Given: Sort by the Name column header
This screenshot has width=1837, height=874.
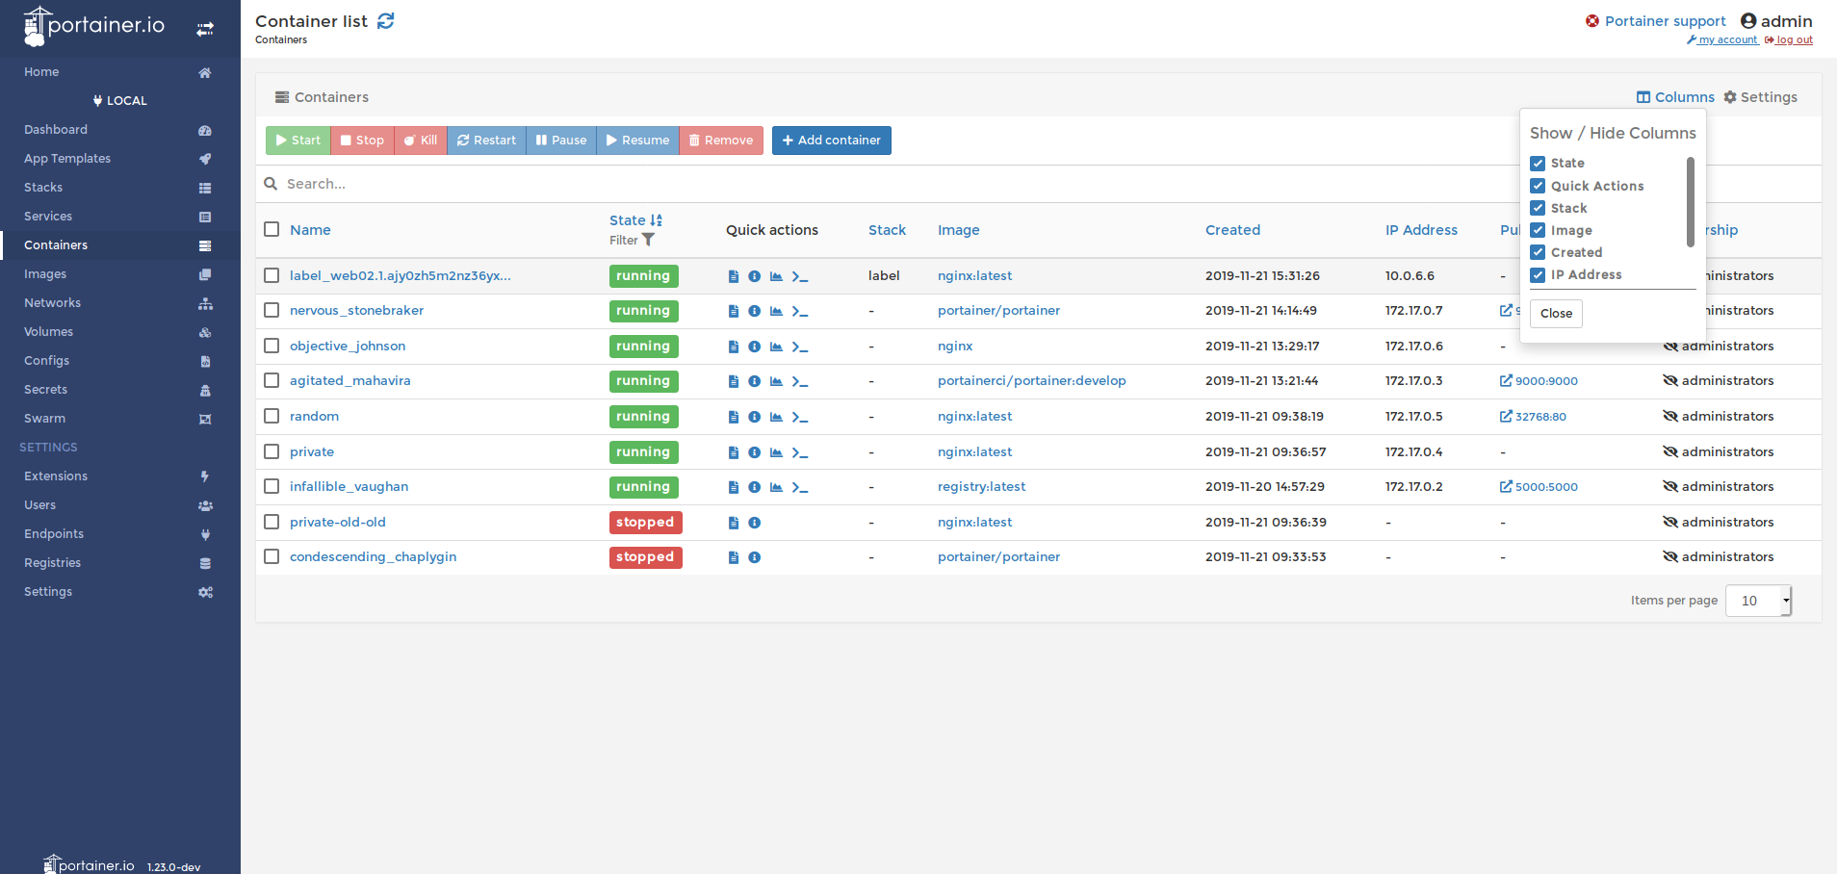Looking at the screenshot, I should pyautogui.click(x=310, y=230).
